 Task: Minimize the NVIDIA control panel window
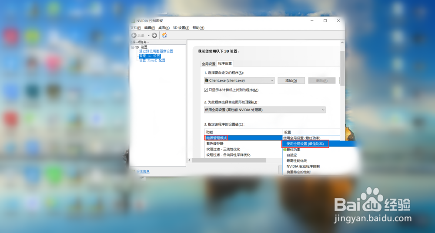pyautogui.click(x=312, y=21)
